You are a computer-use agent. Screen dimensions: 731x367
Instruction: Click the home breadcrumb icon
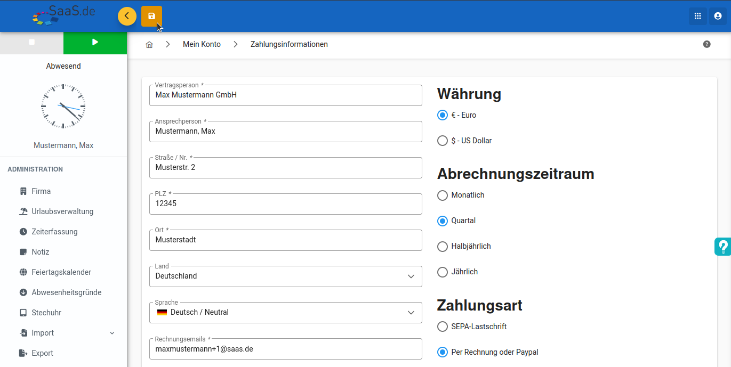coord(149,45)
